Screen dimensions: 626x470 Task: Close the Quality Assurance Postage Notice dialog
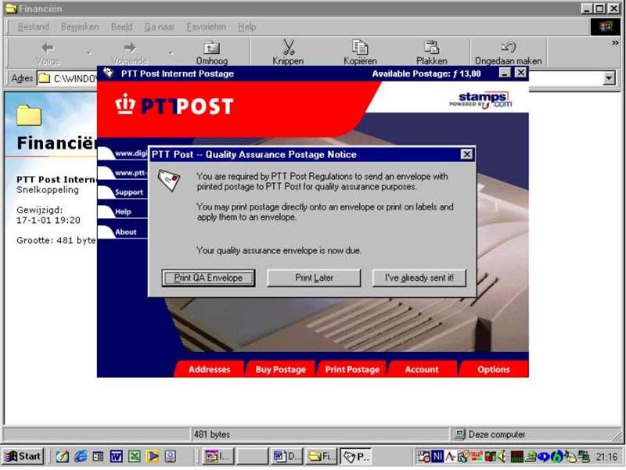click(466, 154)
